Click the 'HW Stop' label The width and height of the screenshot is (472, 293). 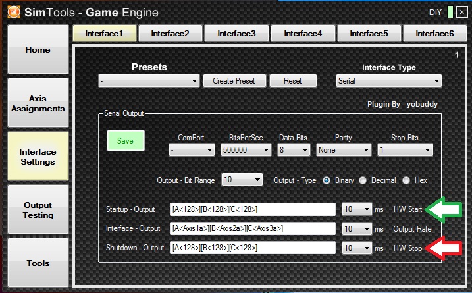pos(408,248)
